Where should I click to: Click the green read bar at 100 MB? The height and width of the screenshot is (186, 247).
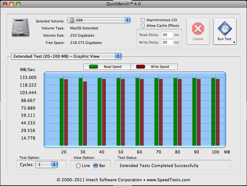(x=213, y=112)
